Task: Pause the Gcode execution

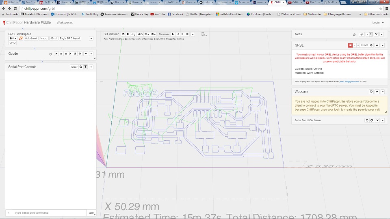Action: click(x=61, y=54)
